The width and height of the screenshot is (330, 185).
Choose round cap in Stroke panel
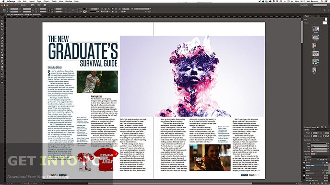click(x=326, y=133)
